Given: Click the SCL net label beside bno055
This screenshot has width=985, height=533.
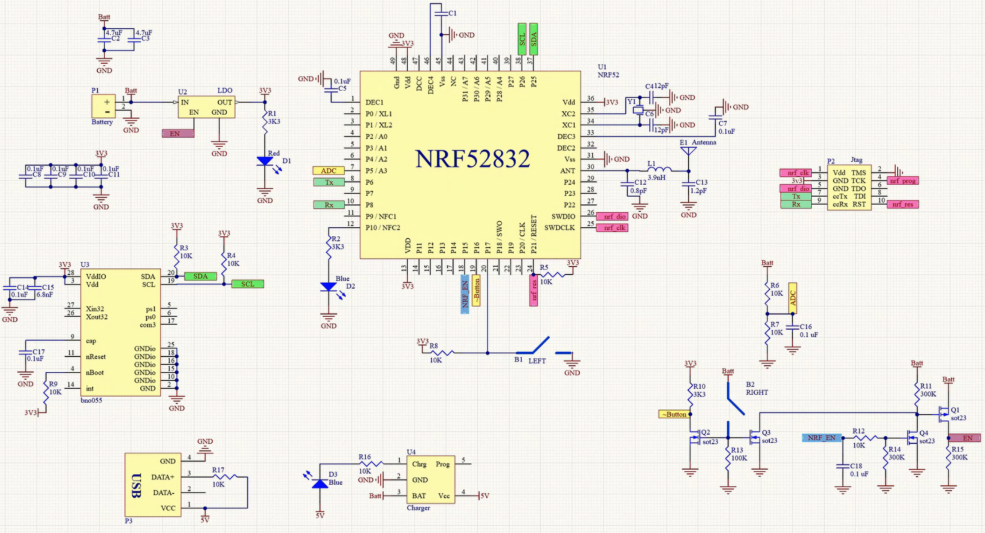Looking at the screenshot, I should point(248,284).
